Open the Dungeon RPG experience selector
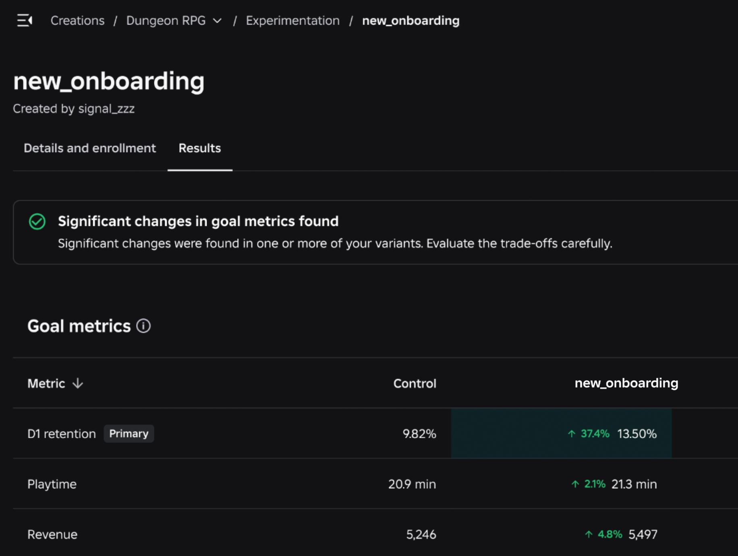The width and height of the screenshot is (738, 556). pyautogui.click(x=166, y=21)
